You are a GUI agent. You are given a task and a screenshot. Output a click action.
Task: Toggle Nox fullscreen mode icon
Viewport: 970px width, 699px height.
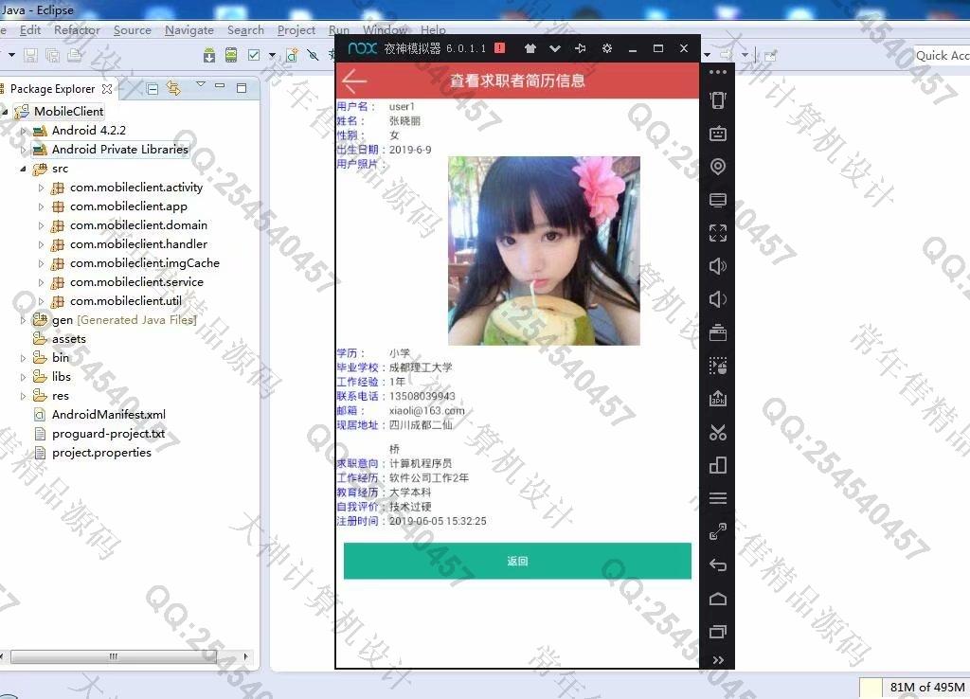pyautogui.click(x=718, y=233)
